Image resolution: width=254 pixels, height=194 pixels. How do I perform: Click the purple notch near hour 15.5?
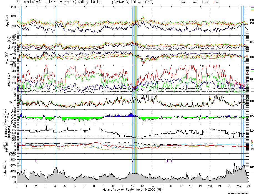click(167, 161)
